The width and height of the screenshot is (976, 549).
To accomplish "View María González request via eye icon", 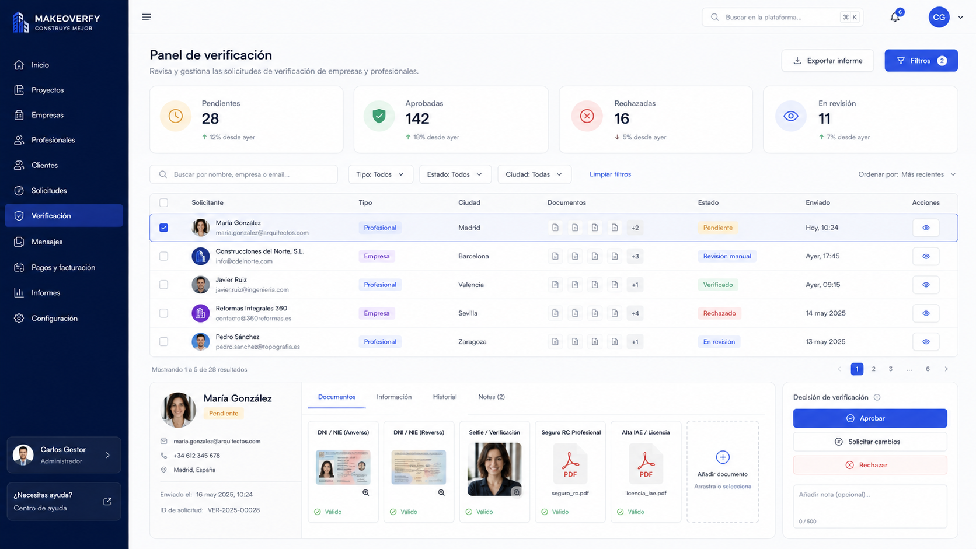I will 926,228.
